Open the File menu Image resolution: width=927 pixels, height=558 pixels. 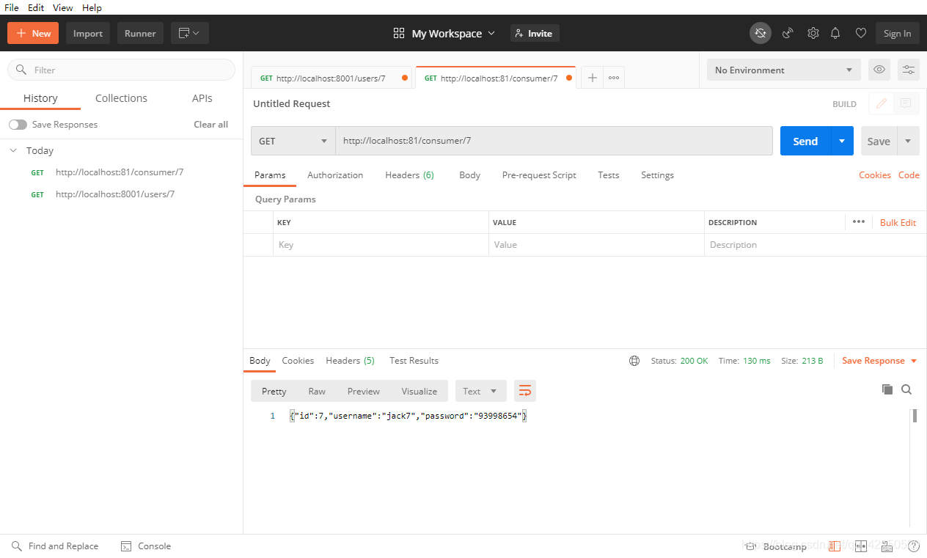(x=12, y=7)
